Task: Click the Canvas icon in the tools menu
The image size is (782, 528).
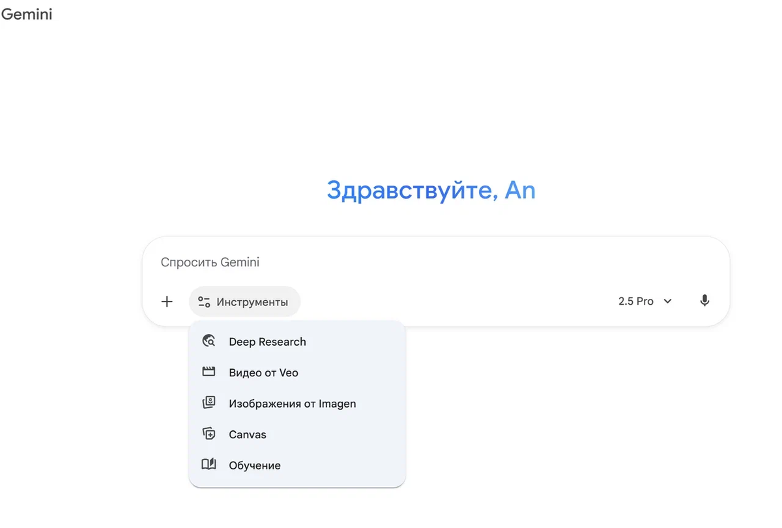Action: point(209,434)
